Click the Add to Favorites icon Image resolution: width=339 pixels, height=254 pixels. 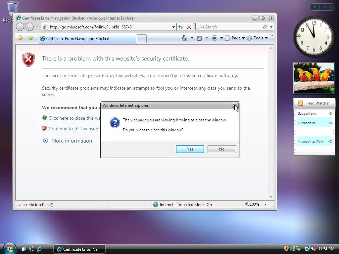point(30,38)
